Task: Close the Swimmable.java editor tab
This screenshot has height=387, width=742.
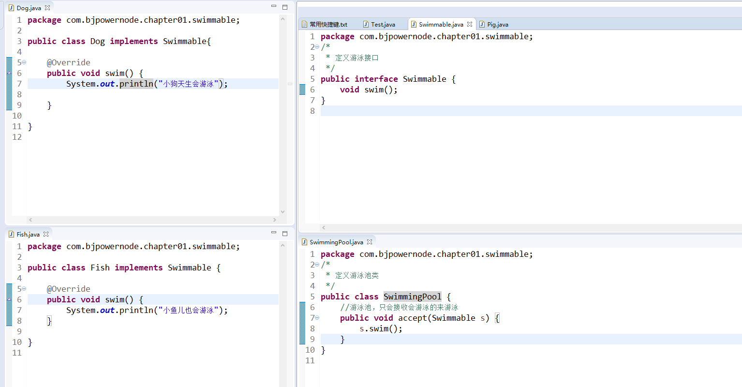Action: [470, 24]
